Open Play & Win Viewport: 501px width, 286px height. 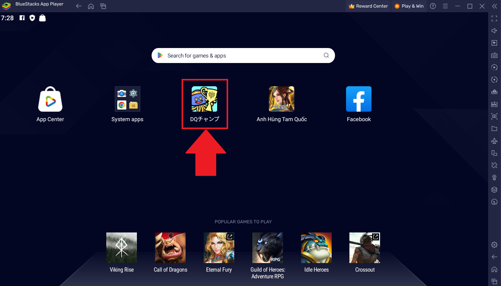[x=409, y=6]
